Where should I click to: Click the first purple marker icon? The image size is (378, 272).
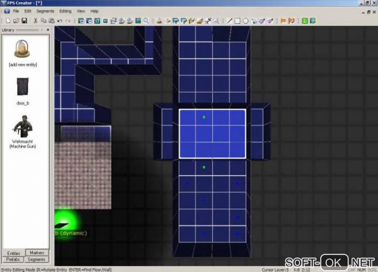[262, 21]
